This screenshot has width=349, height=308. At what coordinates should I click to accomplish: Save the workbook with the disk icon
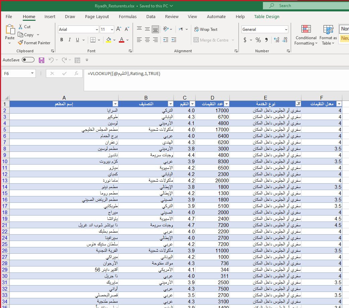[42, 60]
